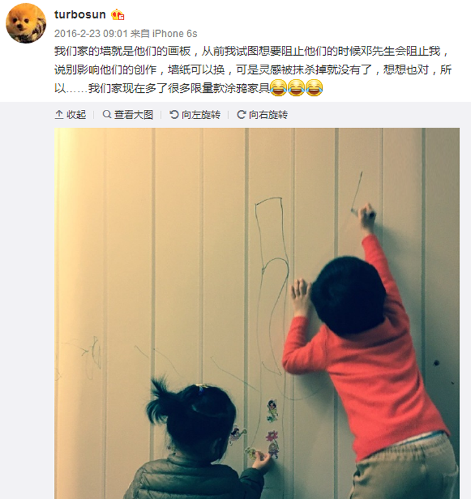Open the turbosun username link
This screenshot has width=471, height=499.
[x=80, y=14]
